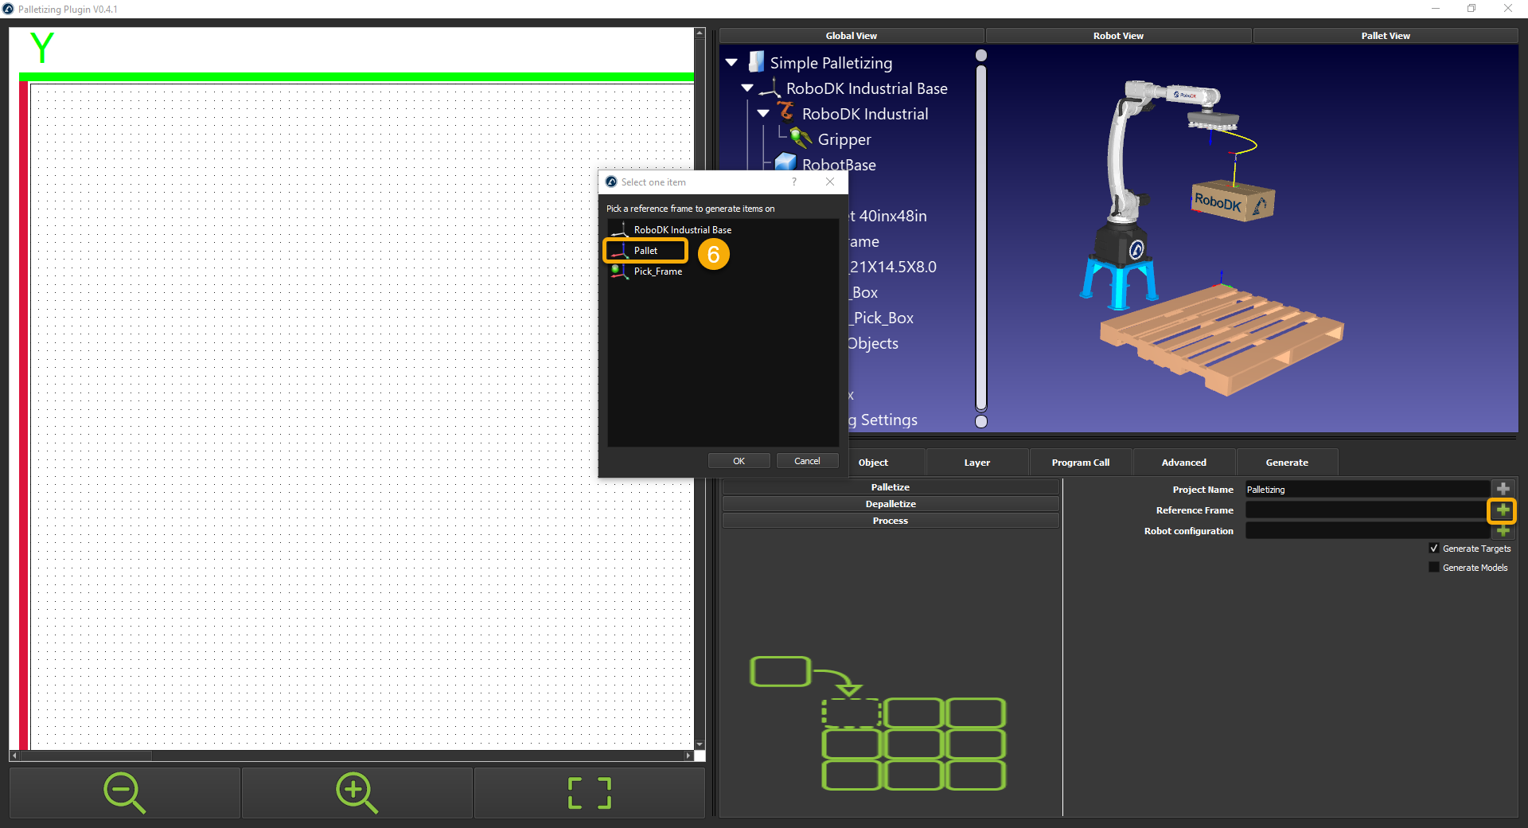Click the plus icon beside Reference Frame
Screen dimensions: 1528x828
pyautogui.click(x=1502, y=510)
